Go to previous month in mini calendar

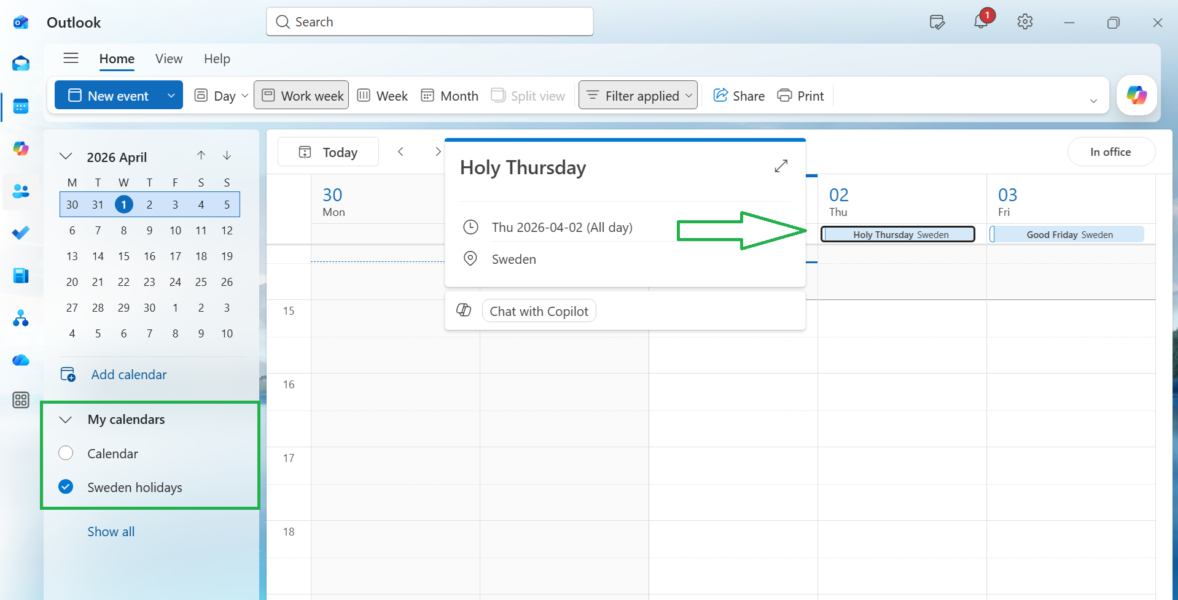pos(201,156)
